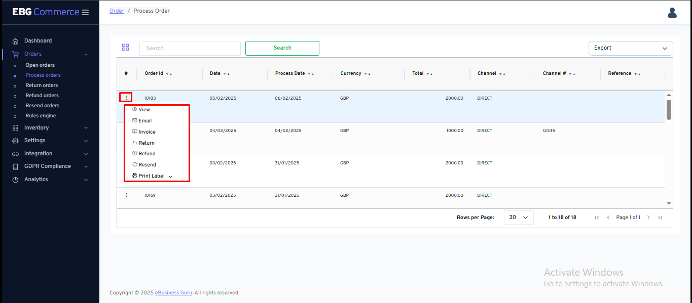692x303 pixels.
Task: Click the hamburger menu icon beside the logo
Action: coord(85,12)
